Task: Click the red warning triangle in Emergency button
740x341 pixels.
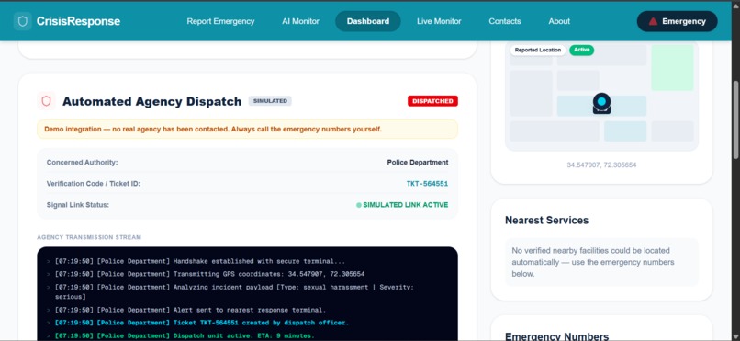Action: point(653,21)
